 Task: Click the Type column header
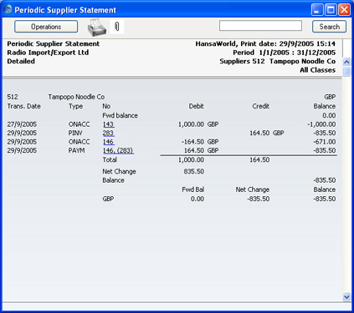[75, 106]
